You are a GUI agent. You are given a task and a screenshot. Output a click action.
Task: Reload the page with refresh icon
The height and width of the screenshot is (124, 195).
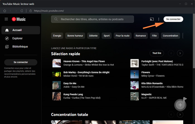tap(21, 11)
